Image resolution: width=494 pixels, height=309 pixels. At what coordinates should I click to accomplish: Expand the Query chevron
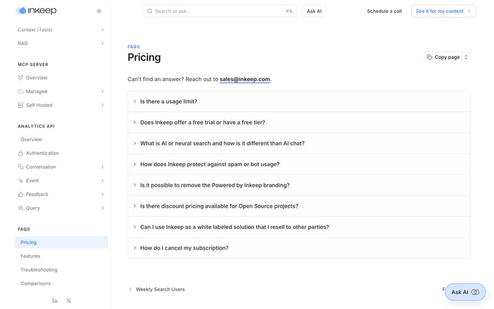tap(103, 208)
